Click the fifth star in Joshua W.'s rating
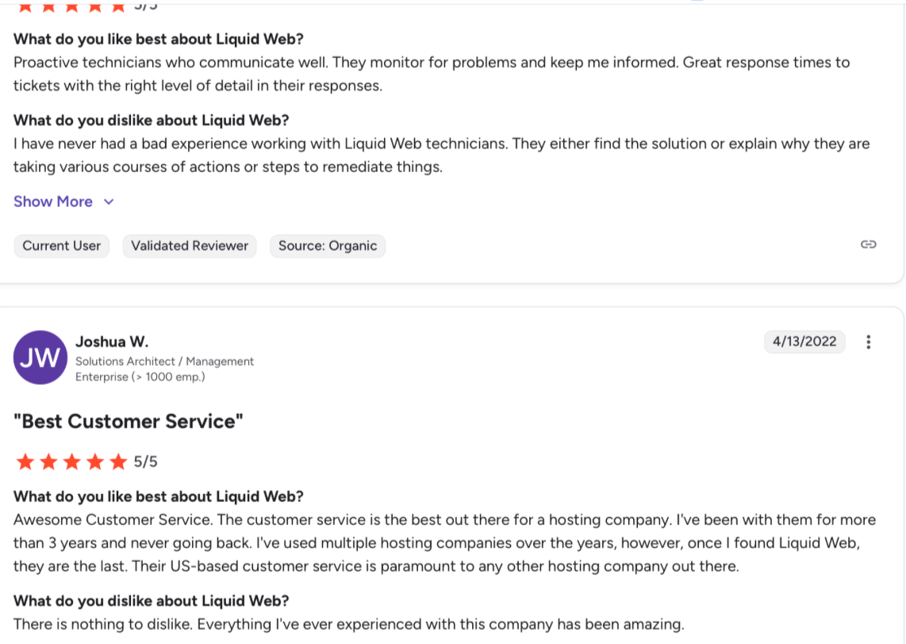906x644 pixels. pos(118,462)
